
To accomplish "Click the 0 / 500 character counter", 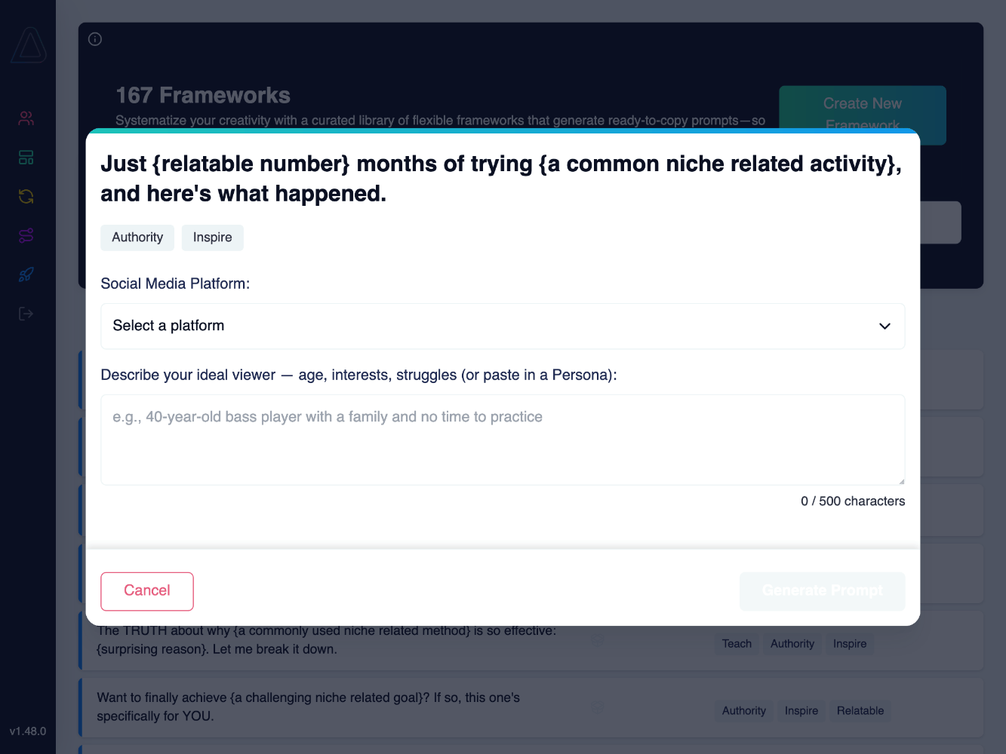I will tap(853, 501).
